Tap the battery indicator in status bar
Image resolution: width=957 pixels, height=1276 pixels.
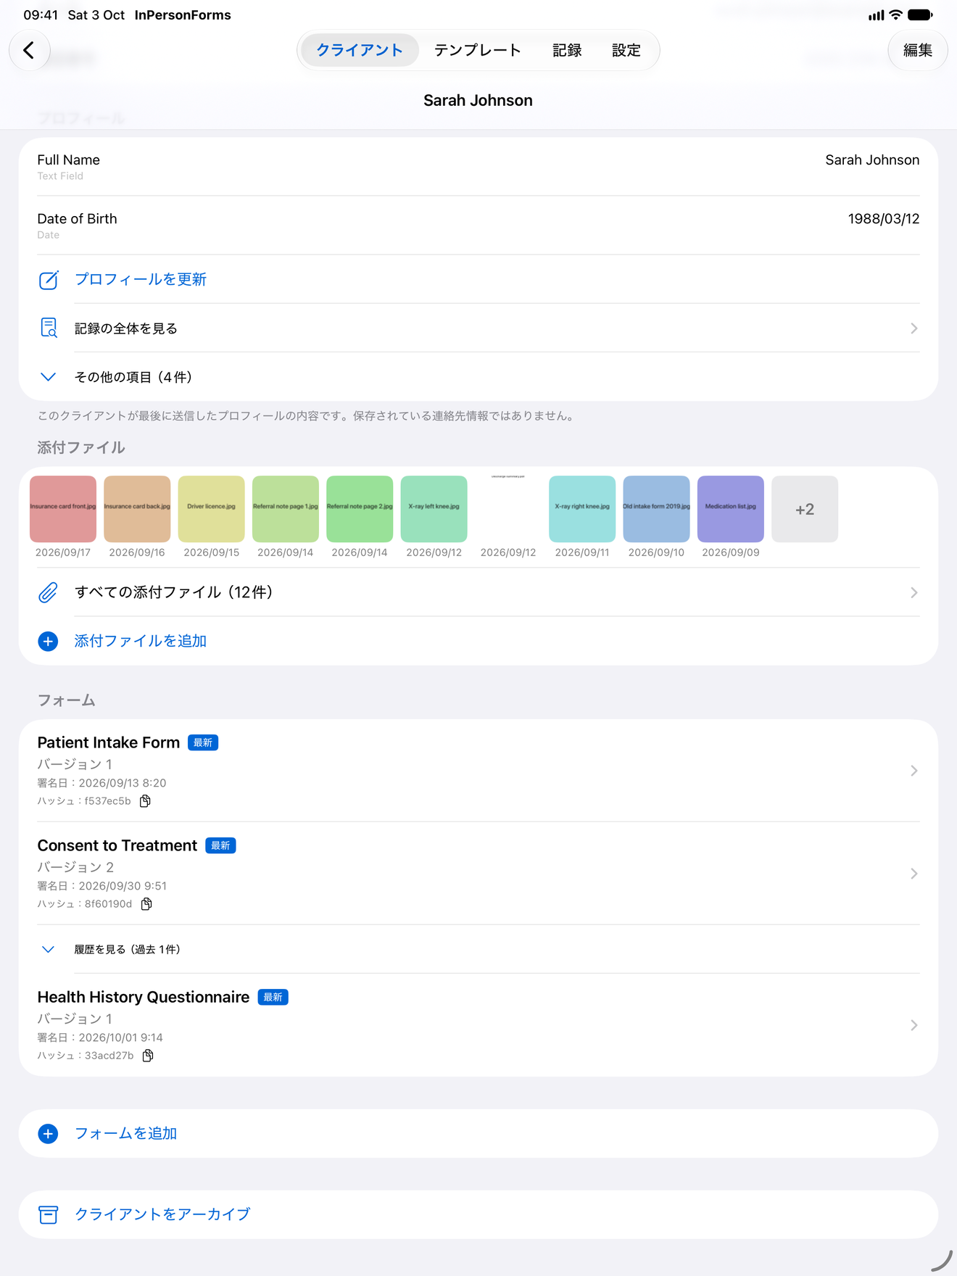(x=921, y=14)
